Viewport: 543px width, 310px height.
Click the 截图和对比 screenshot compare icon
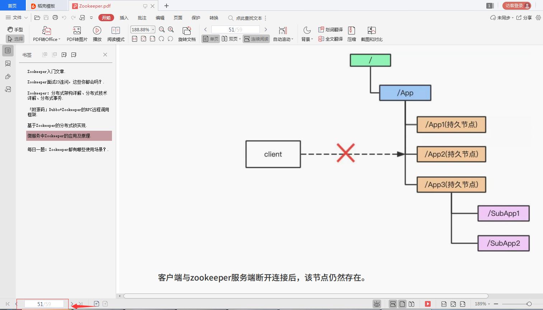(x=371, y=33)
